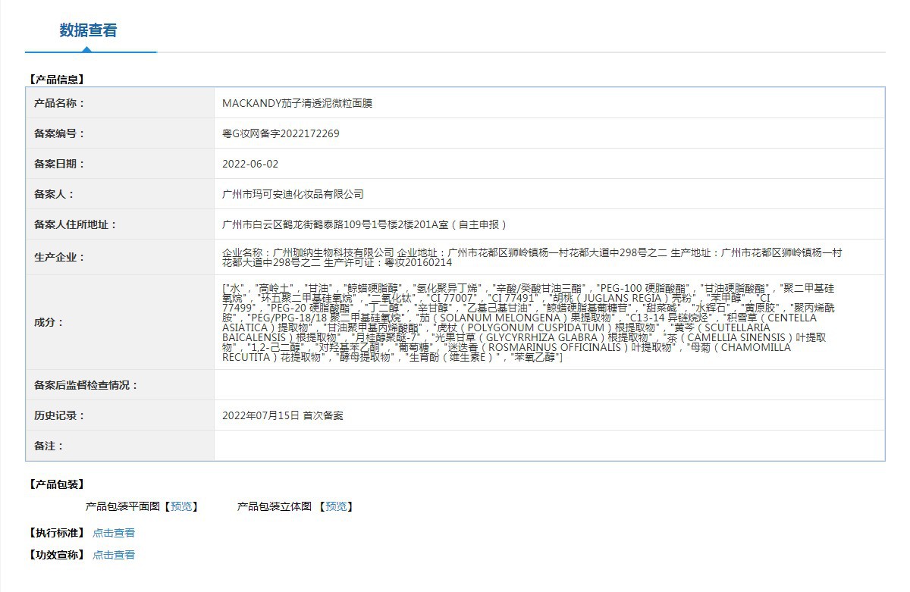910x592 pixels.
Task: Click the 备案日期 row label
Action: click(x=60, y=164)
